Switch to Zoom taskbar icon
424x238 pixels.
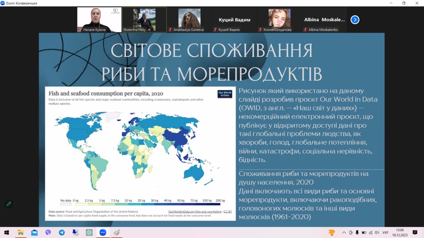pyautogui.click(x=102, y=232)
